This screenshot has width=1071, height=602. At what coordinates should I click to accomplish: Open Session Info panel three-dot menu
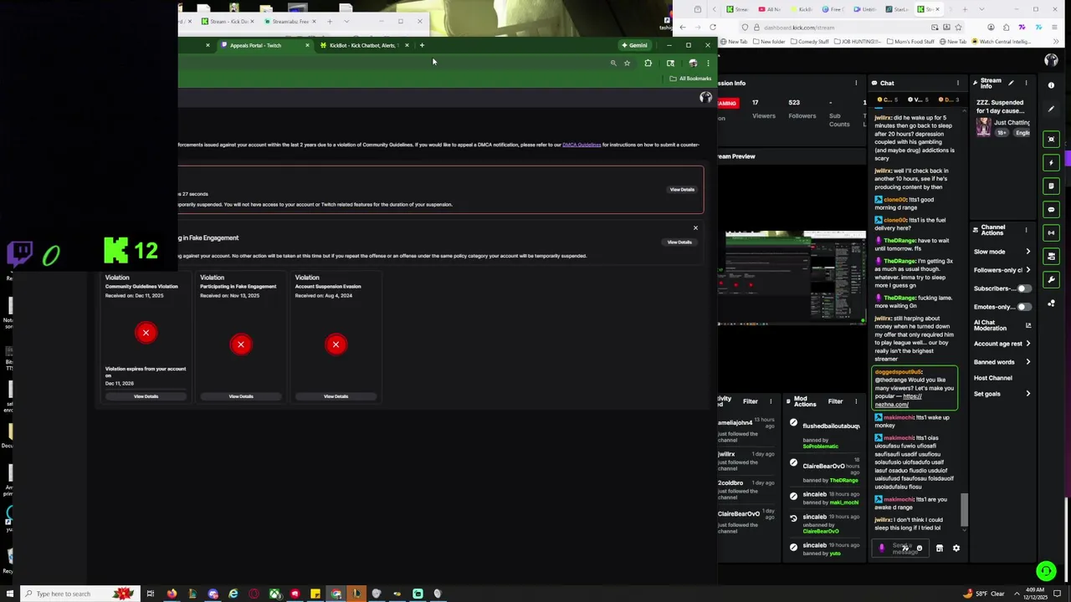coord(856,83)
